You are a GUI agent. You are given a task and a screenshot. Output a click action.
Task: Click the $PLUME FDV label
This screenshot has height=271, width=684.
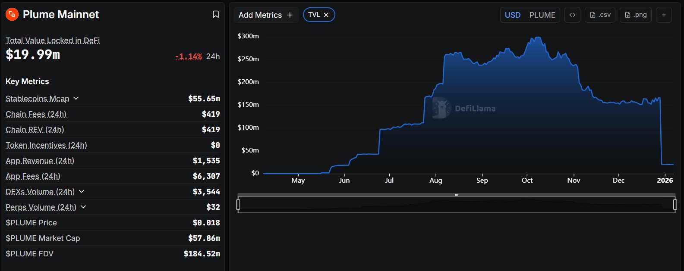[29, 254]
